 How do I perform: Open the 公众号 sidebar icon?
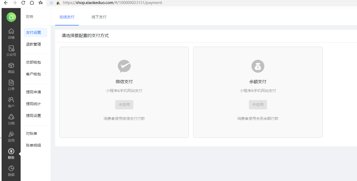coord(11,48)
